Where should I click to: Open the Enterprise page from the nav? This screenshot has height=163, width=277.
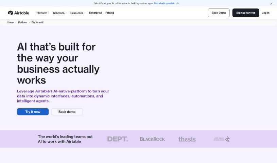[x=96, y=13]
